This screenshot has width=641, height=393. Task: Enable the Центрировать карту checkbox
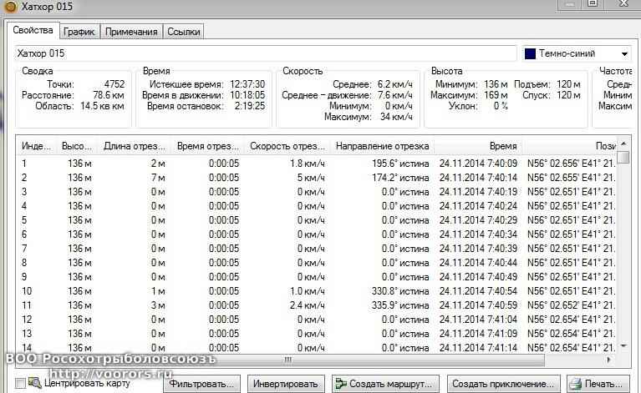[21, 383]
